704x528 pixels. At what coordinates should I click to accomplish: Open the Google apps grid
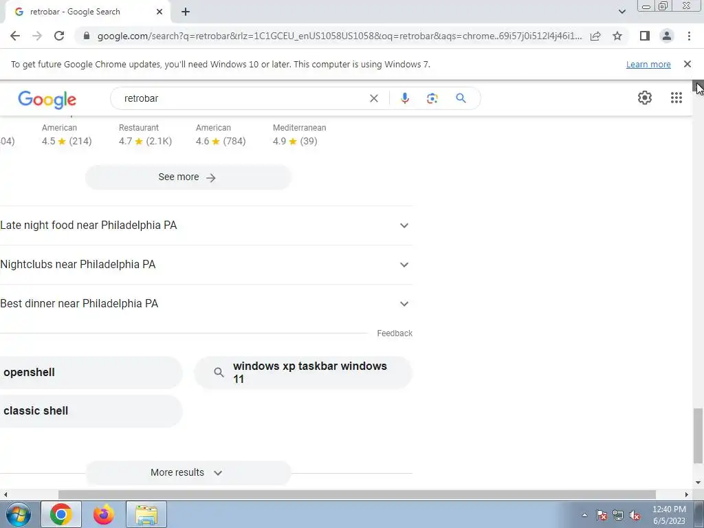coord(676,98)
